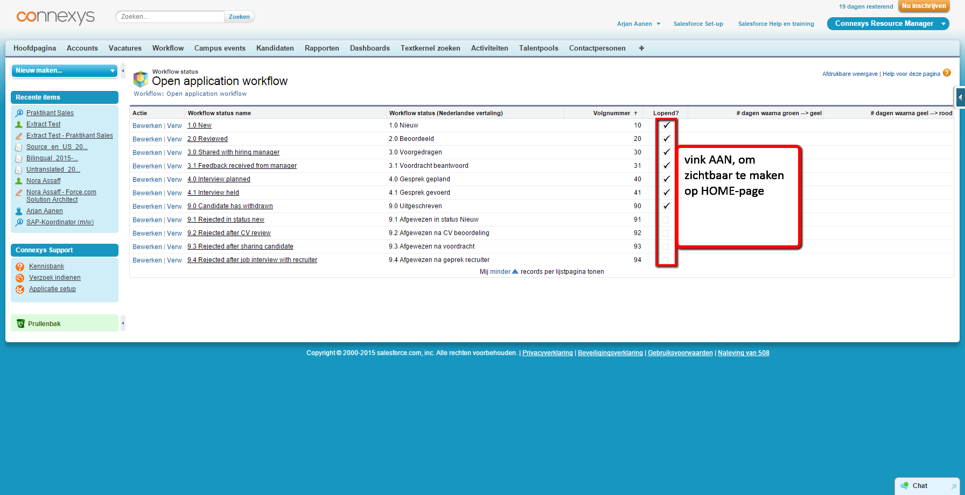965x495 pixels.
Task: Click the Verzoek indienen icon
Action: 20,278
